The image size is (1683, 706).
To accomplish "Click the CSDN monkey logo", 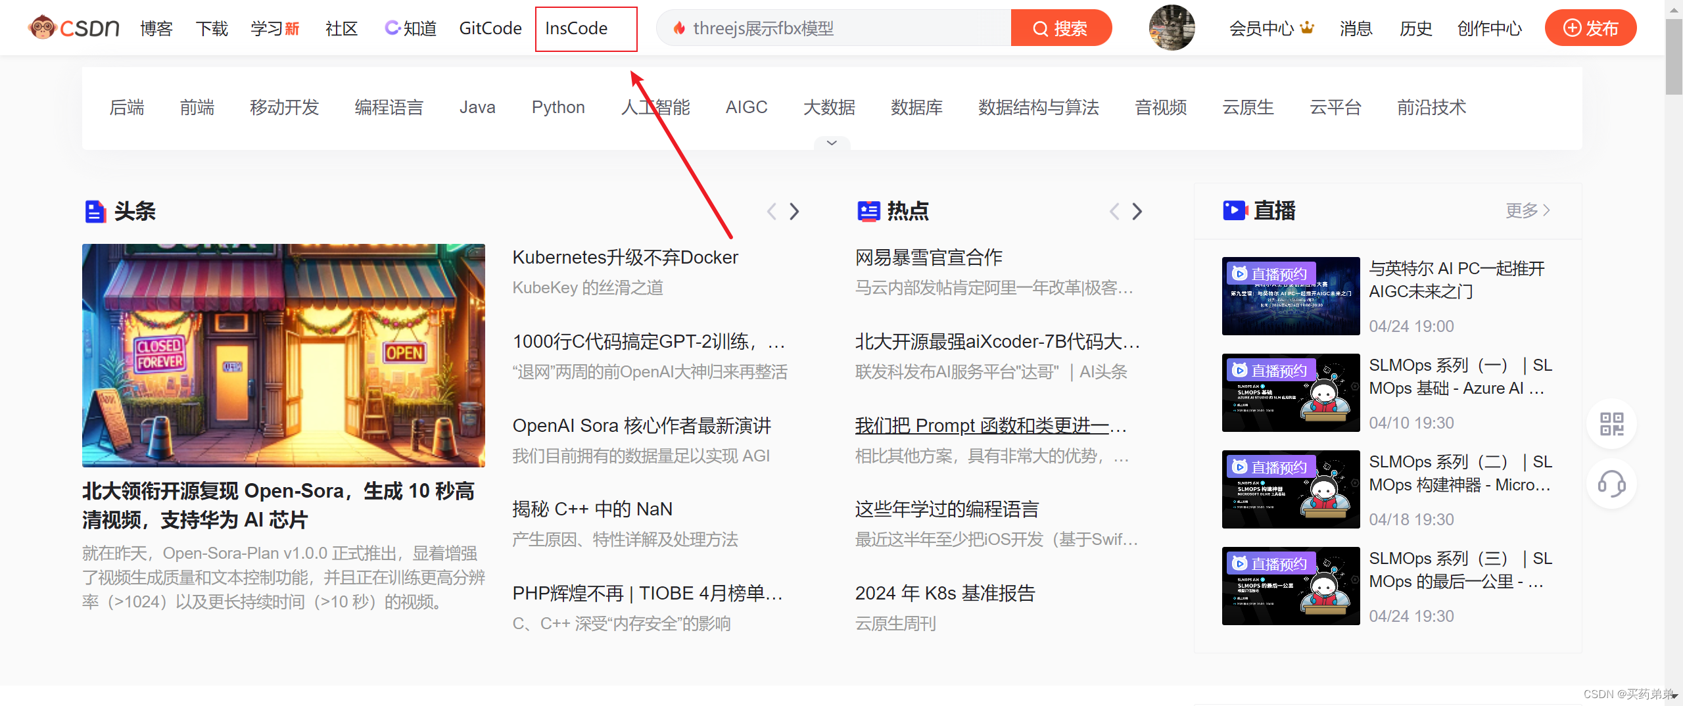I will [x=74, y=28].
